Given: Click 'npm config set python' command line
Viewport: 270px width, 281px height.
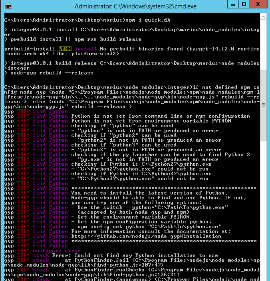Looking at the screenshot, I should [149, 227].
